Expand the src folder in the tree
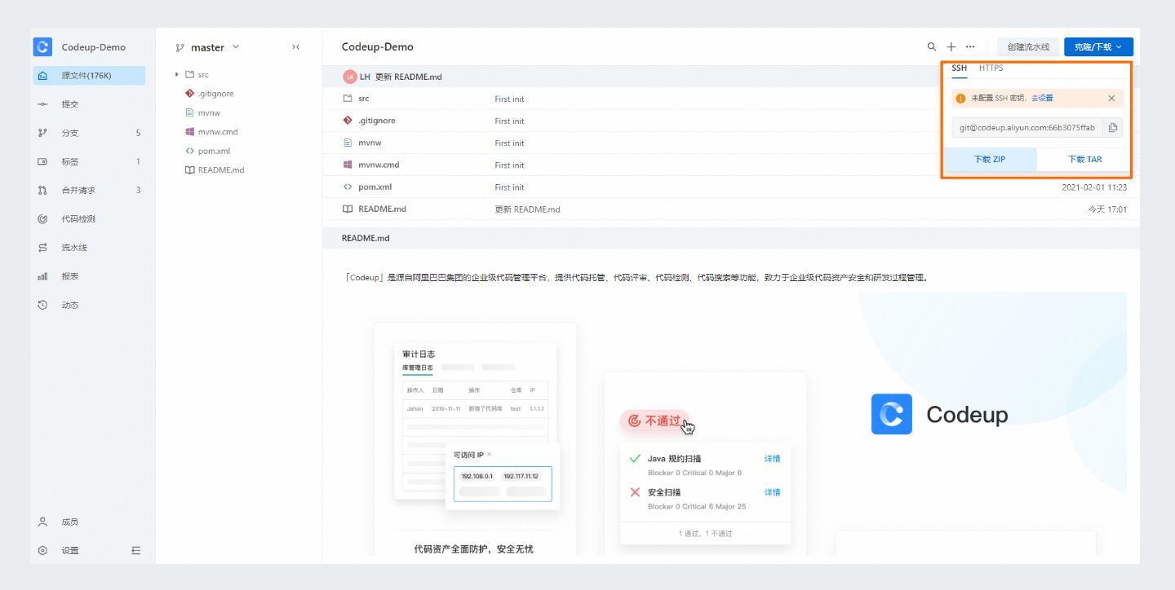The height and width of the screenshot is (590, 1175). coord(177,74)
